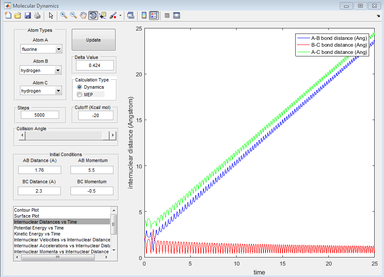Toggle the Insert Legend icon
This screenshot has height=277, width=384.
[154, 16]
